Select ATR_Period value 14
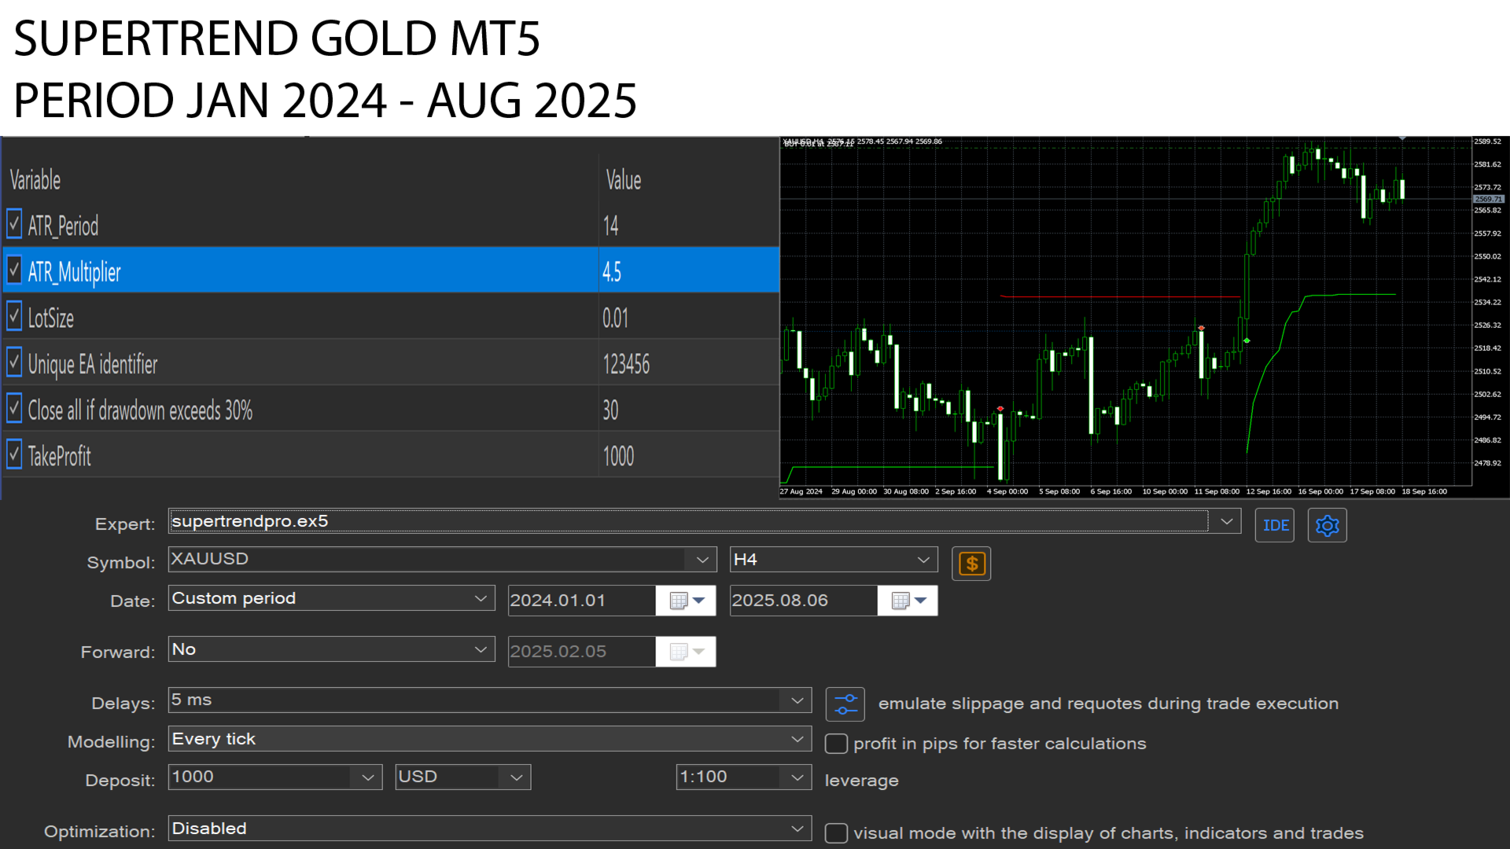Image resolution: width=1510 pixels, height=849 pixels. coord(611,226)
